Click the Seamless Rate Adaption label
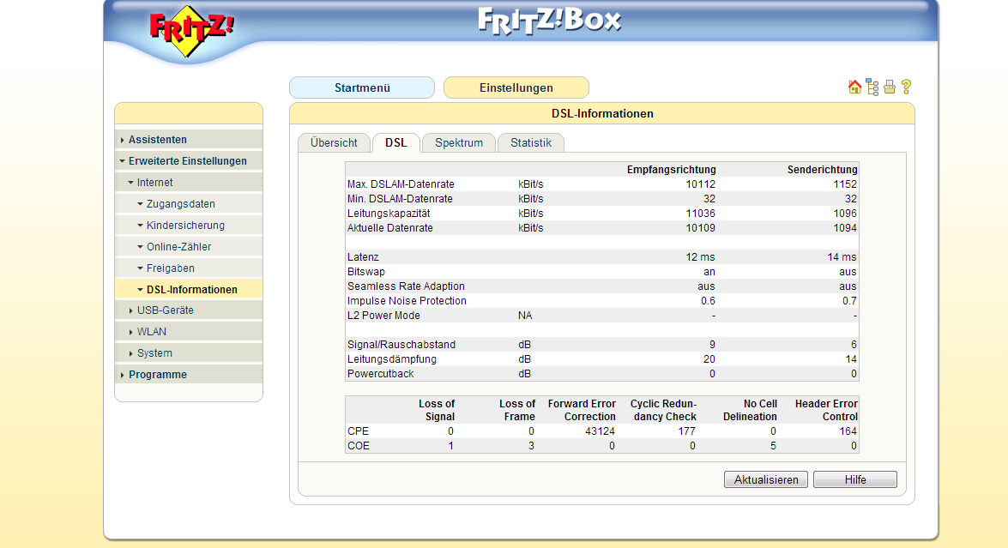The width and height of the screenshot is (1008, 548). 406,286
